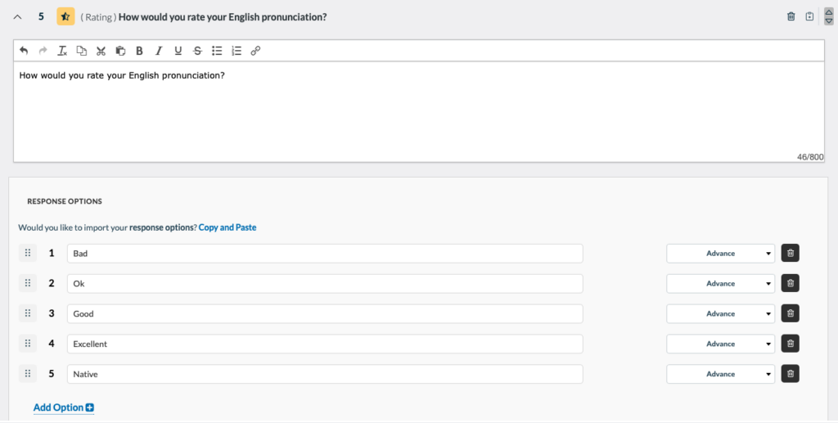Viewport: 838px width, 423px height.
Task: Click the copy icon in editor toolbar
Action: click(x=81, y=51)
